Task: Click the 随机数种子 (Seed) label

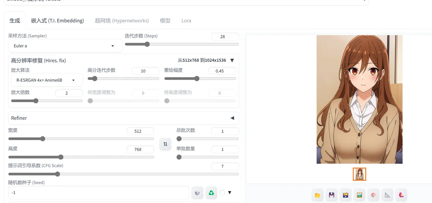Action: 26,183
